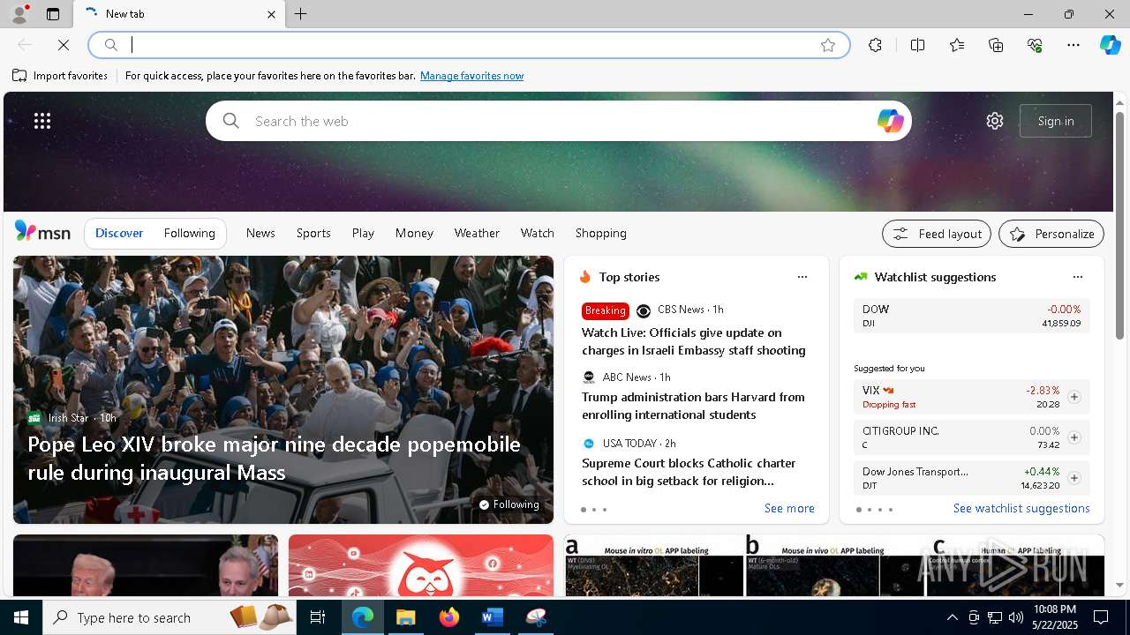
Task: Open the Weather category
Action: 477,233
